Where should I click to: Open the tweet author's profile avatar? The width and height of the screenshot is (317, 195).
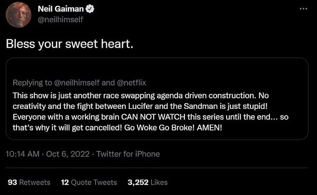tap(18, 15)
